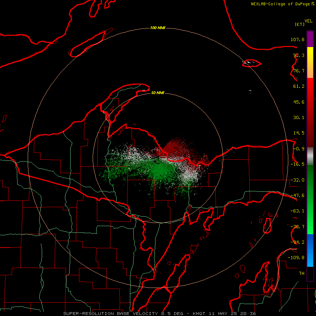Pick the red segment of the velocity scale
This screenshot has width=316, height=316.
tap(310, 112)
